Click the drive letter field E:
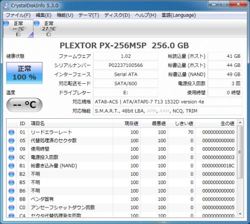 pyautogui.click(x=125, y=93)
